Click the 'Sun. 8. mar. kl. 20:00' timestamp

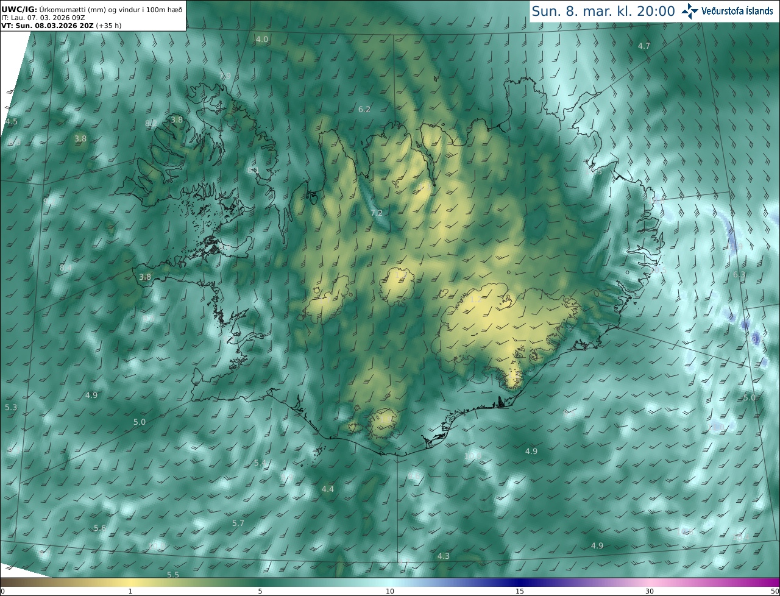603,11
